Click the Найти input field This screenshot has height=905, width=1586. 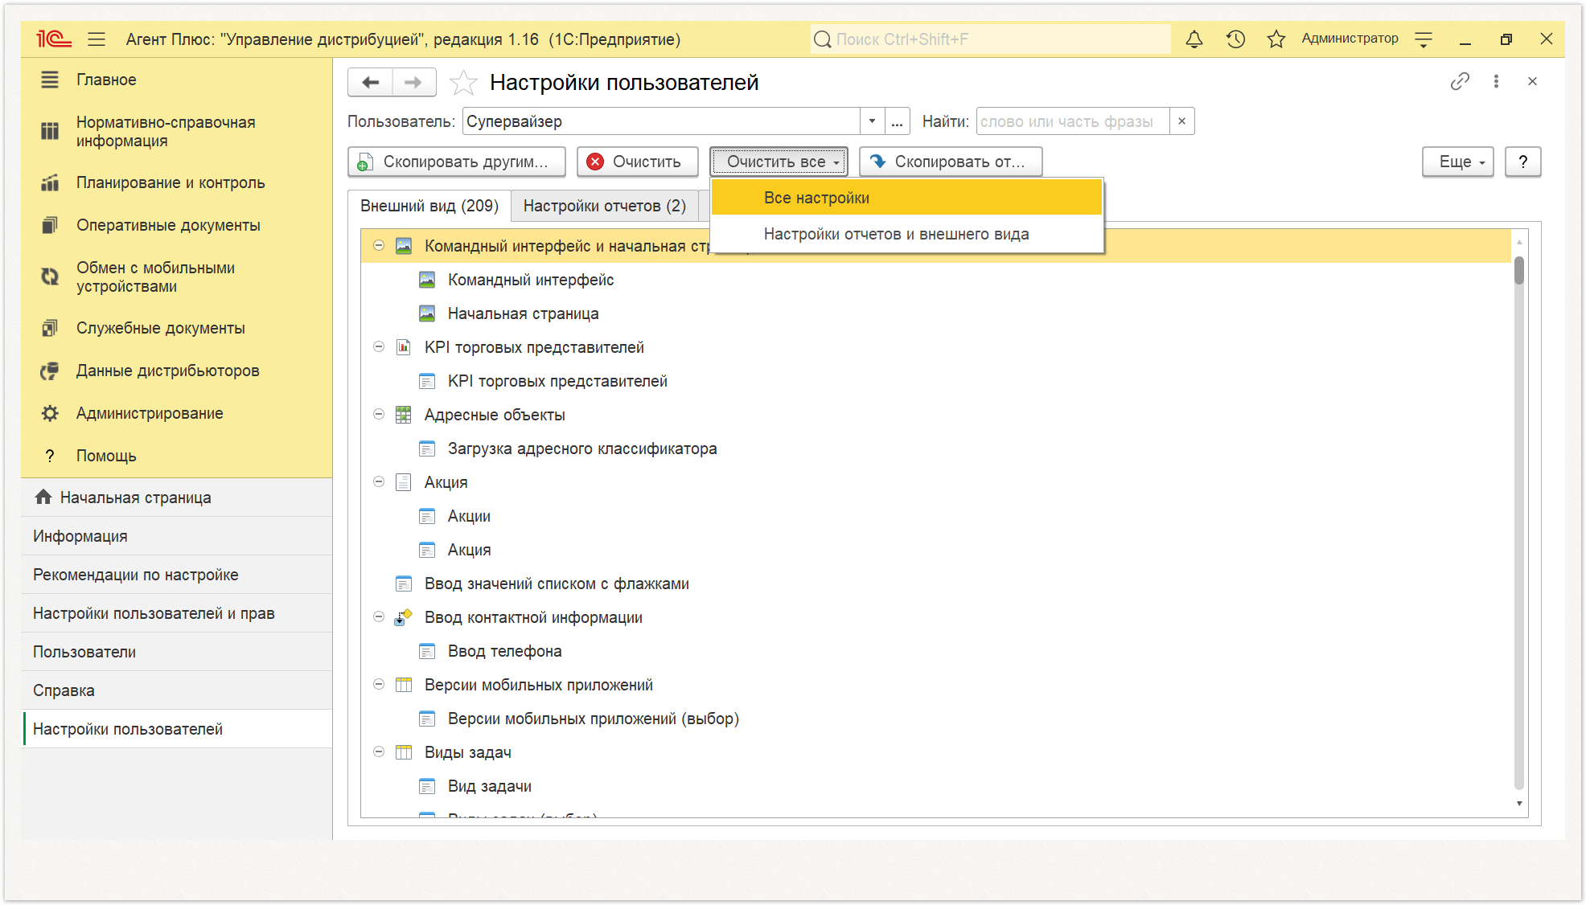pos(1073,121)
